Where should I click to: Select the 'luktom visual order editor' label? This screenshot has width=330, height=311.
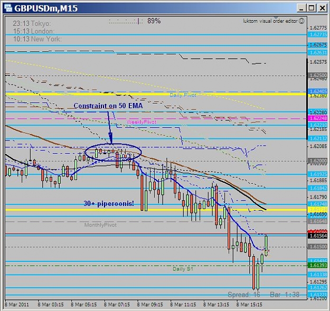(x=270, y=21)
